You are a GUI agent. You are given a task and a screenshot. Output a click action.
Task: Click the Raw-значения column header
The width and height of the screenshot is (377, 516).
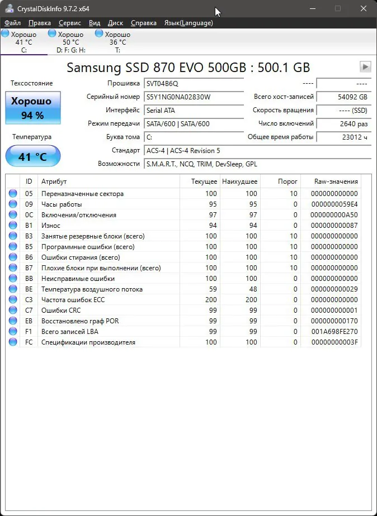336,181
